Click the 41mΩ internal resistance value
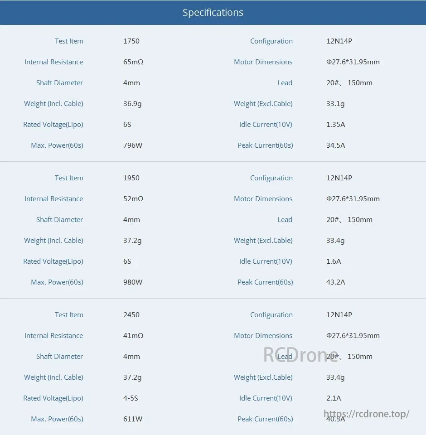This screenshot has height=435, width=426. (x=133, y=336)
